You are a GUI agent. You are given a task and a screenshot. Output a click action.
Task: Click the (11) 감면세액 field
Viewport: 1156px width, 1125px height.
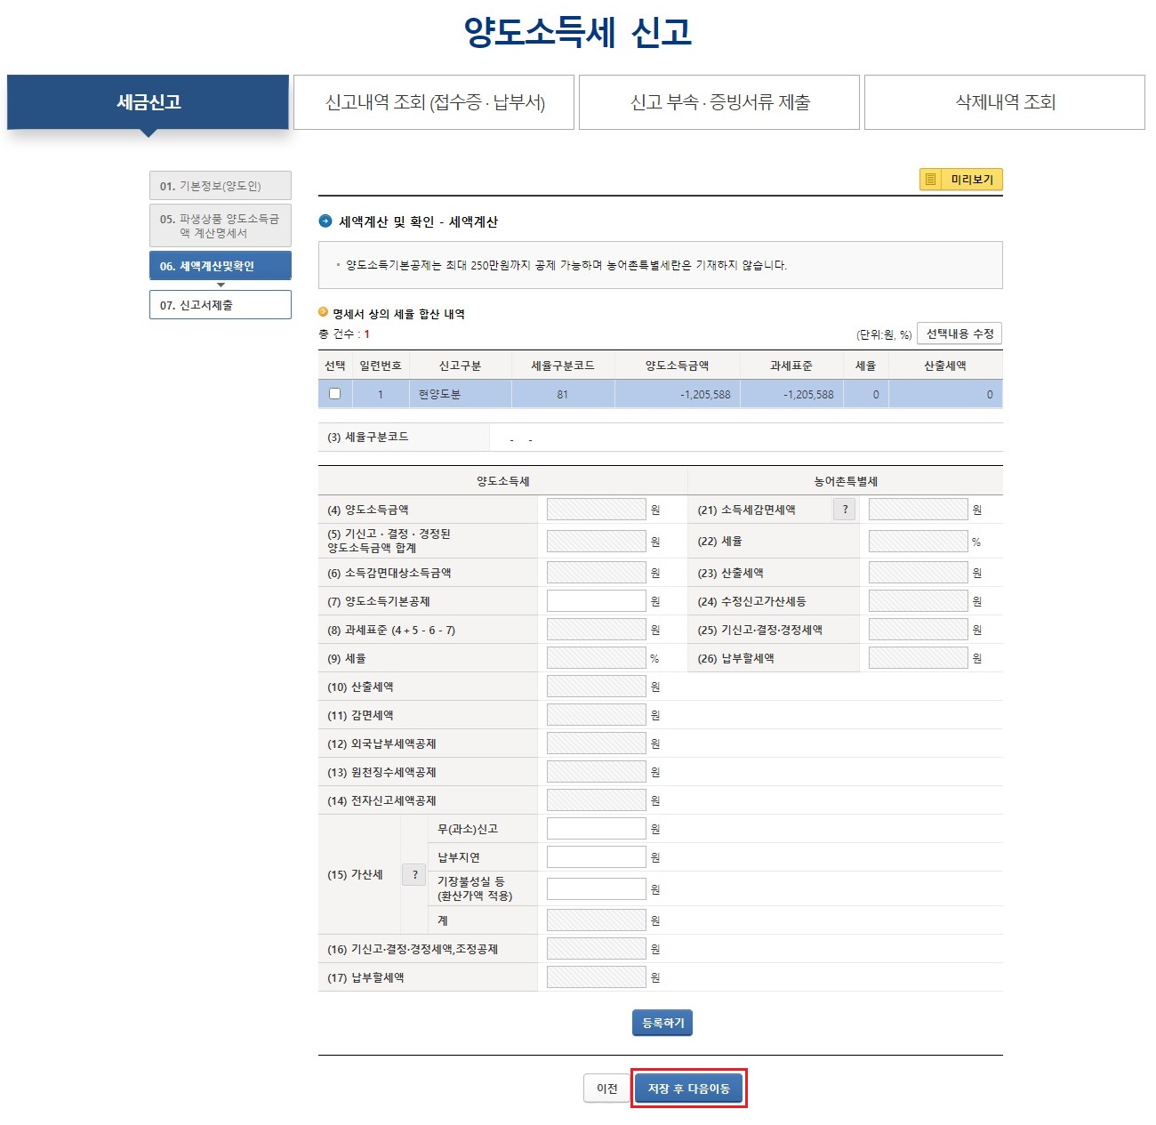point(597,715)
